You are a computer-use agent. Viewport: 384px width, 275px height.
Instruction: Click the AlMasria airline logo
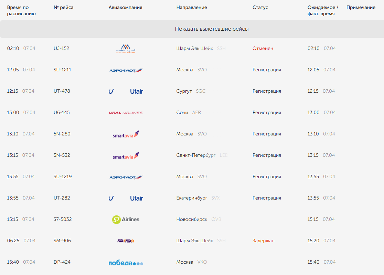126,49
